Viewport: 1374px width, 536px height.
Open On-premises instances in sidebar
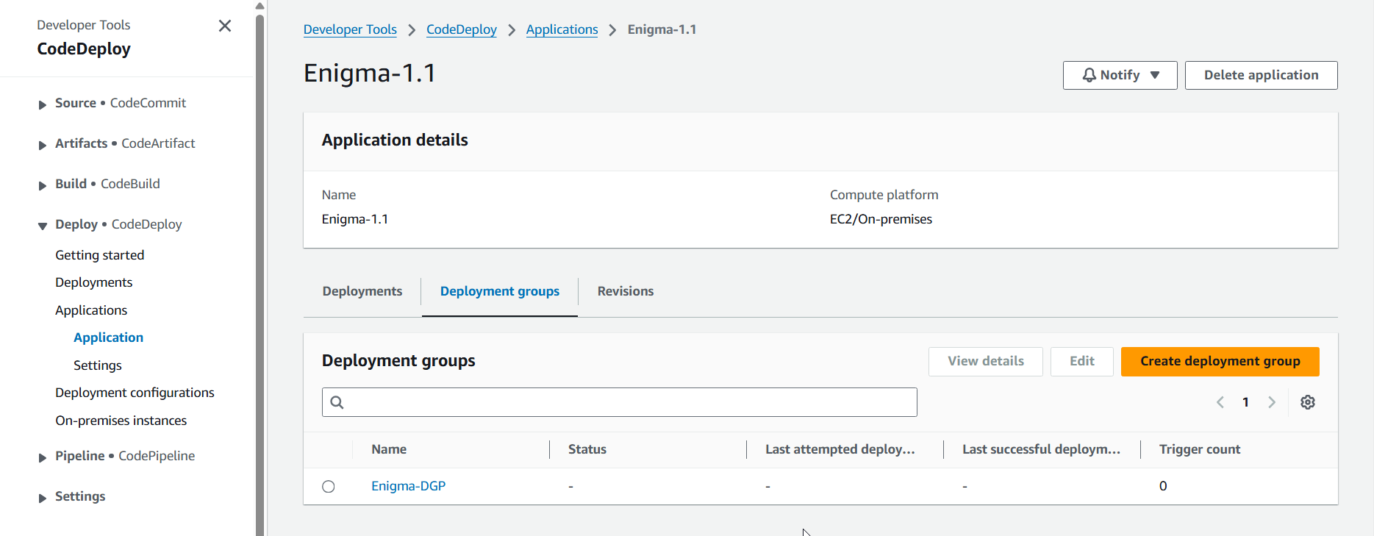pyautogui.click(x=121, y=421)
